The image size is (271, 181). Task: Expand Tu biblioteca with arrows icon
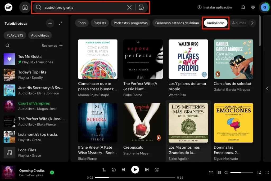pos(60,23)
